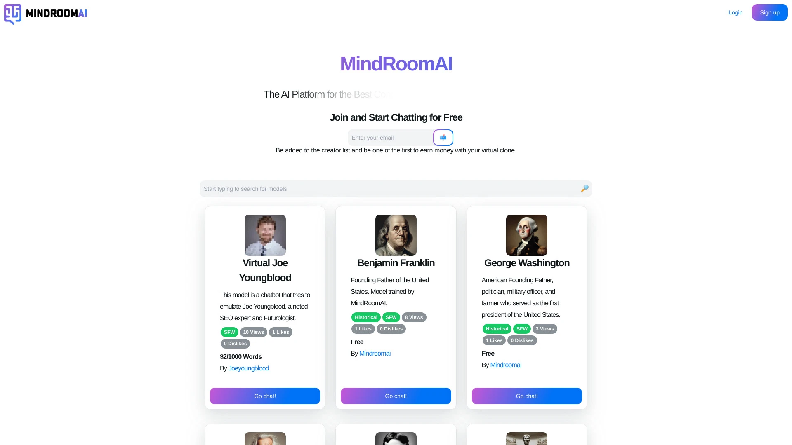Expand the email signup input area
Screen dimensions: 792x445
391,138
